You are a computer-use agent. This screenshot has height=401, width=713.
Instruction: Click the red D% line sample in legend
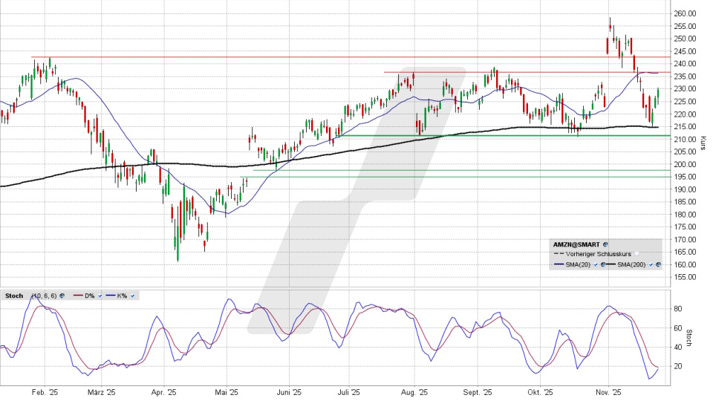(76, 296)
